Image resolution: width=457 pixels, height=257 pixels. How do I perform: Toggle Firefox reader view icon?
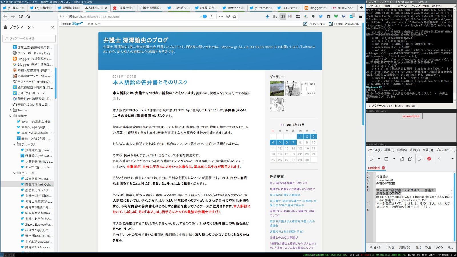coord(211,17)
